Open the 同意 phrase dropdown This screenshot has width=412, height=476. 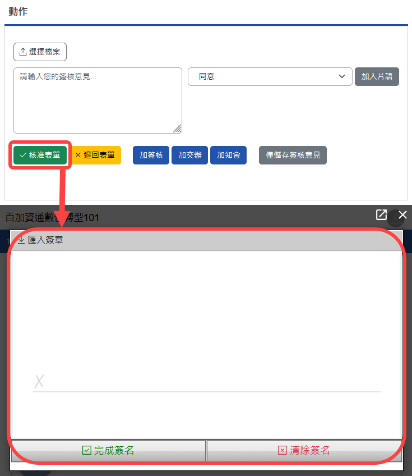pyautogui.click(x=270, y=76)
